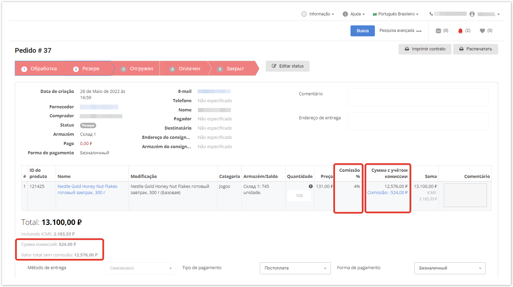Click the advanced search three-dots icon
513x287 pixels.
tap(419, 31)
